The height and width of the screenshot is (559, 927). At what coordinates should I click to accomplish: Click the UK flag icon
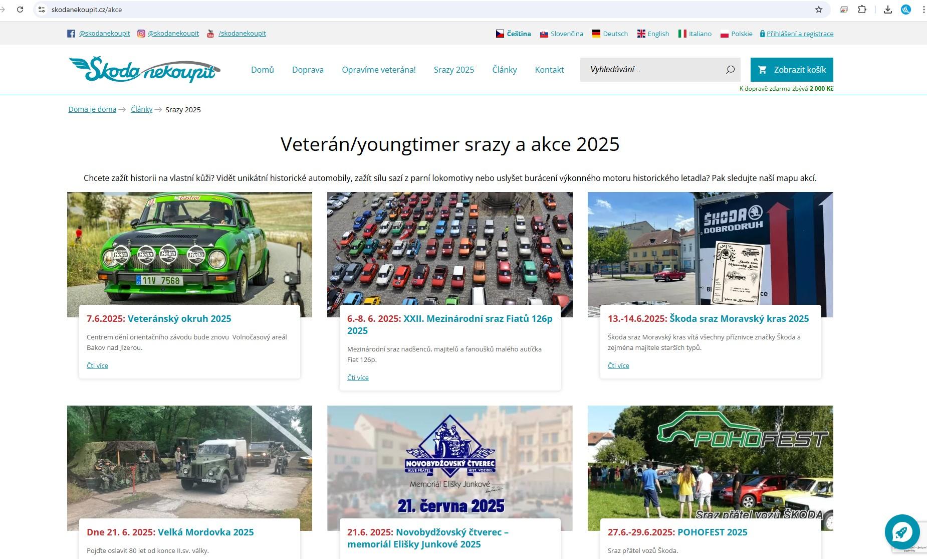[x=641, y=34]
